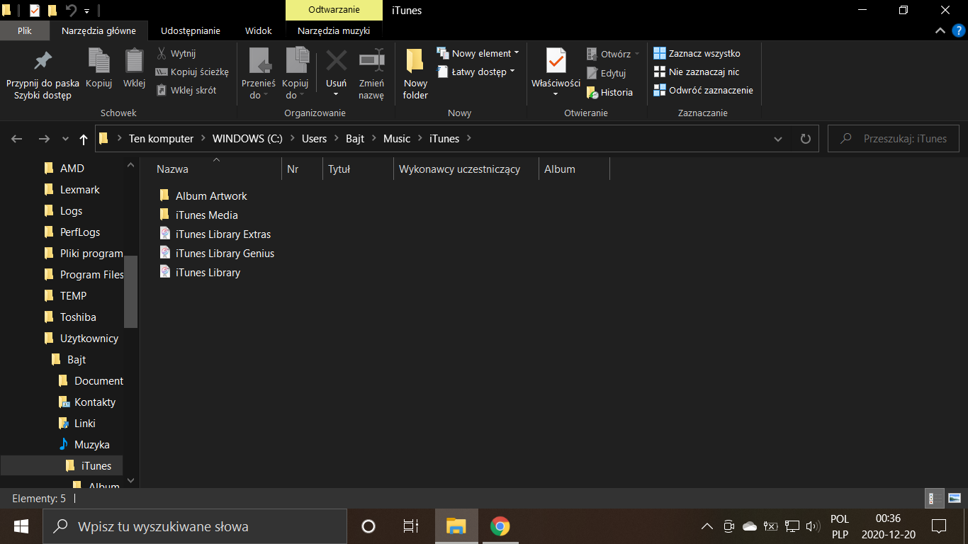Select Toshiba folder in navigation tree

(x=69, y=317)
